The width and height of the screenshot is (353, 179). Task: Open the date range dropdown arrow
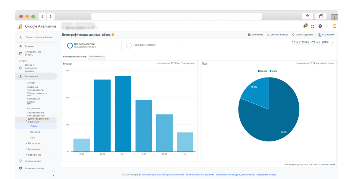coord(333,43)
